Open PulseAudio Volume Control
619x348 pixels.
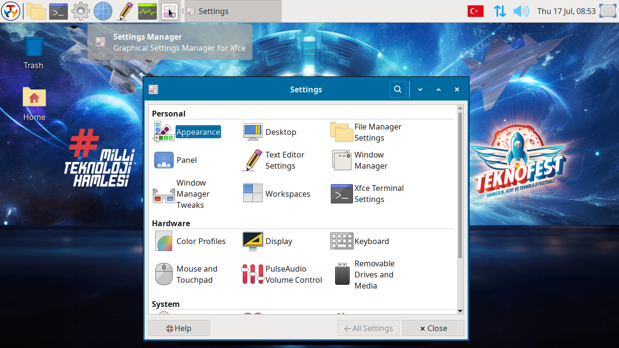[282, 275]
